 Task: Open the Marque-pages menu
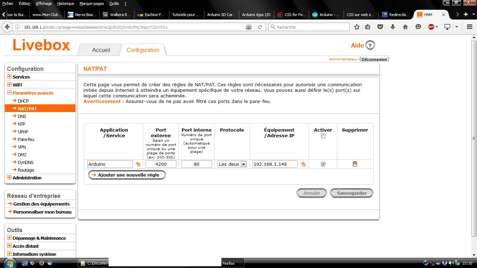click(x=91, y=3)
